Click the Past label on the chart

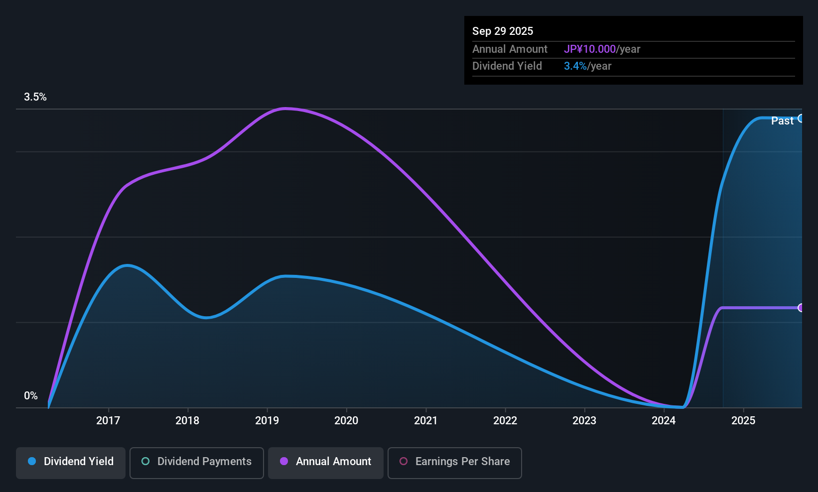click(782, 121)
